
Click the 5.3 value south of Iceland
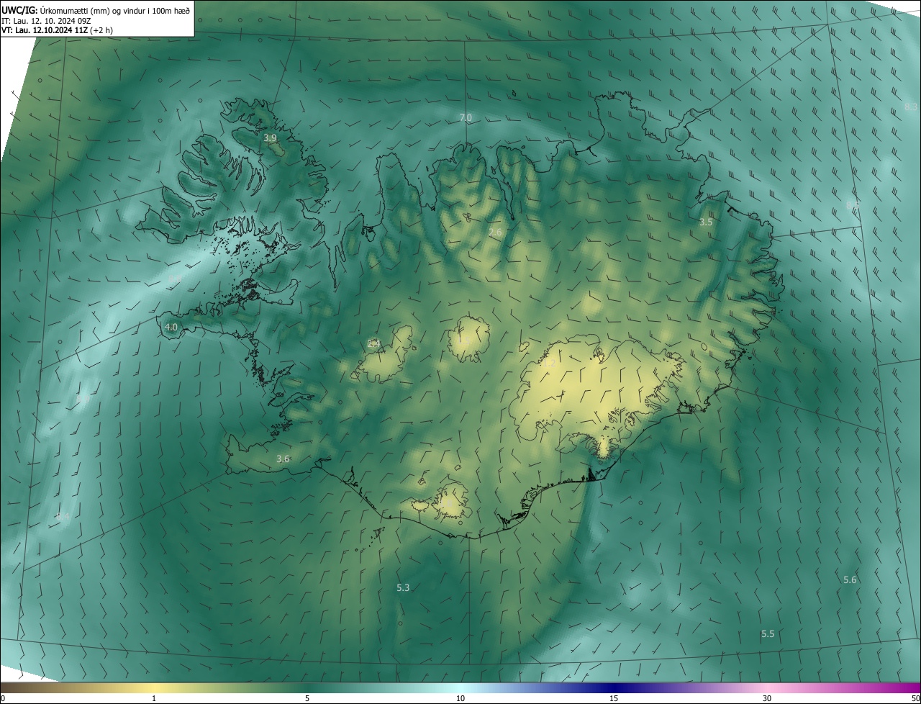pos(403,588)
